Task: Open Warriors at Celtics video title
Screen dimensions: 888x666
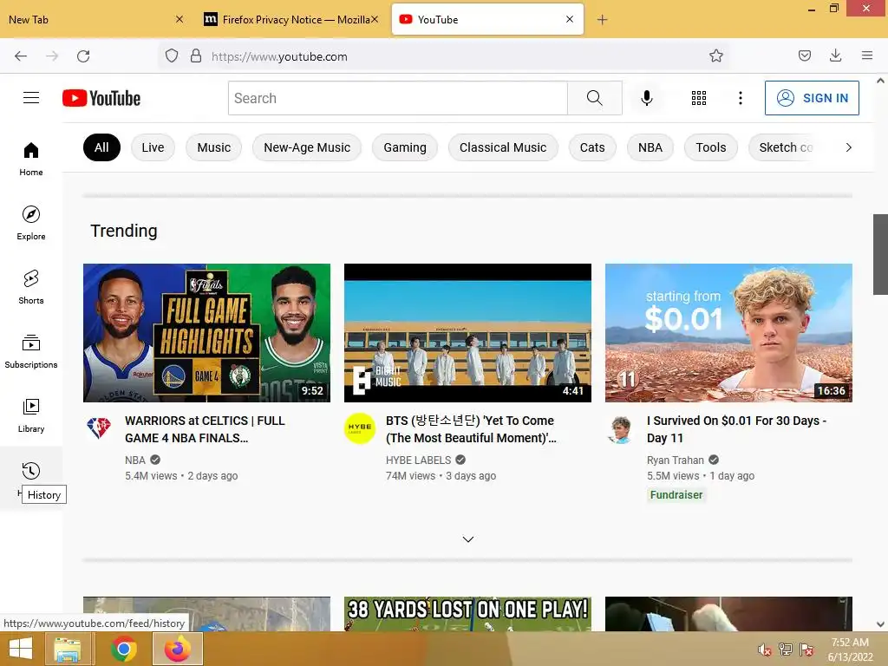Action: click(x=205, y=429)
